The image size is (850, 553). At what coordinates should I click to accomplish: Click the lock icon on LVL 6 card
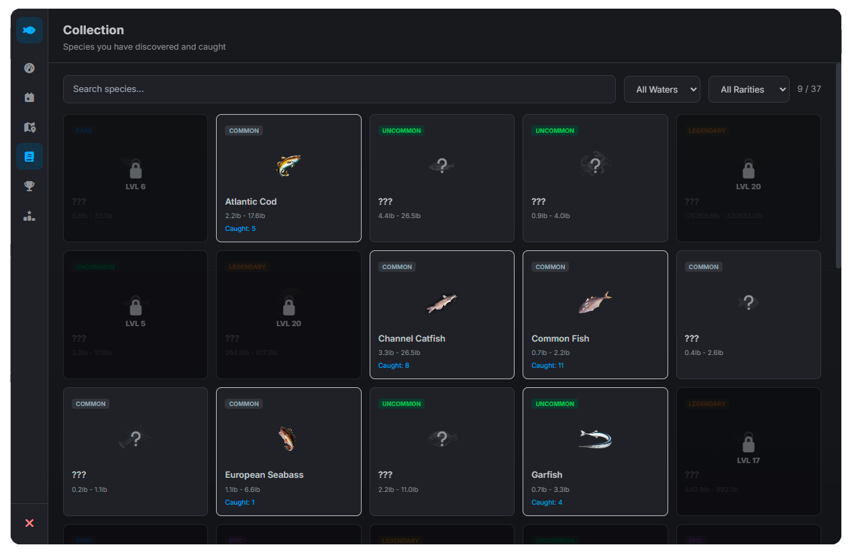(x=136, y=169)
